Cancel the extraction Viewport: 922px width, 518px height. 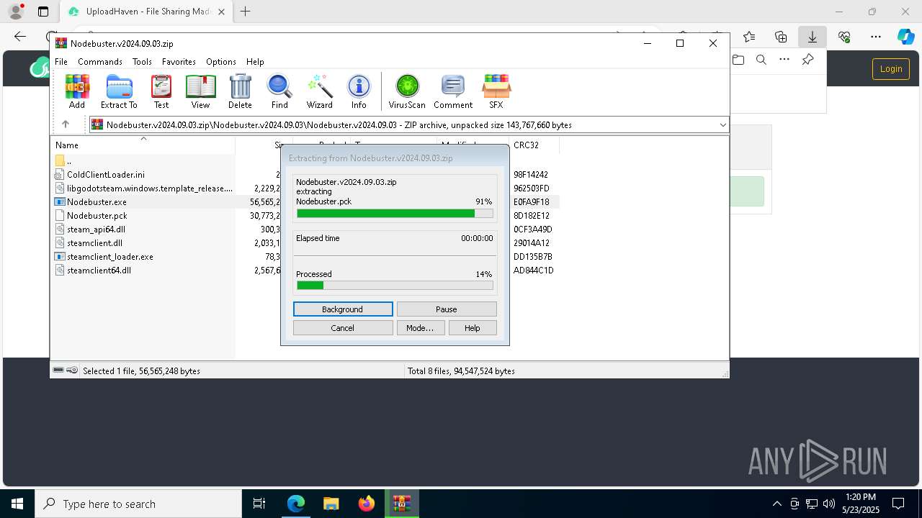coord(343,328)
